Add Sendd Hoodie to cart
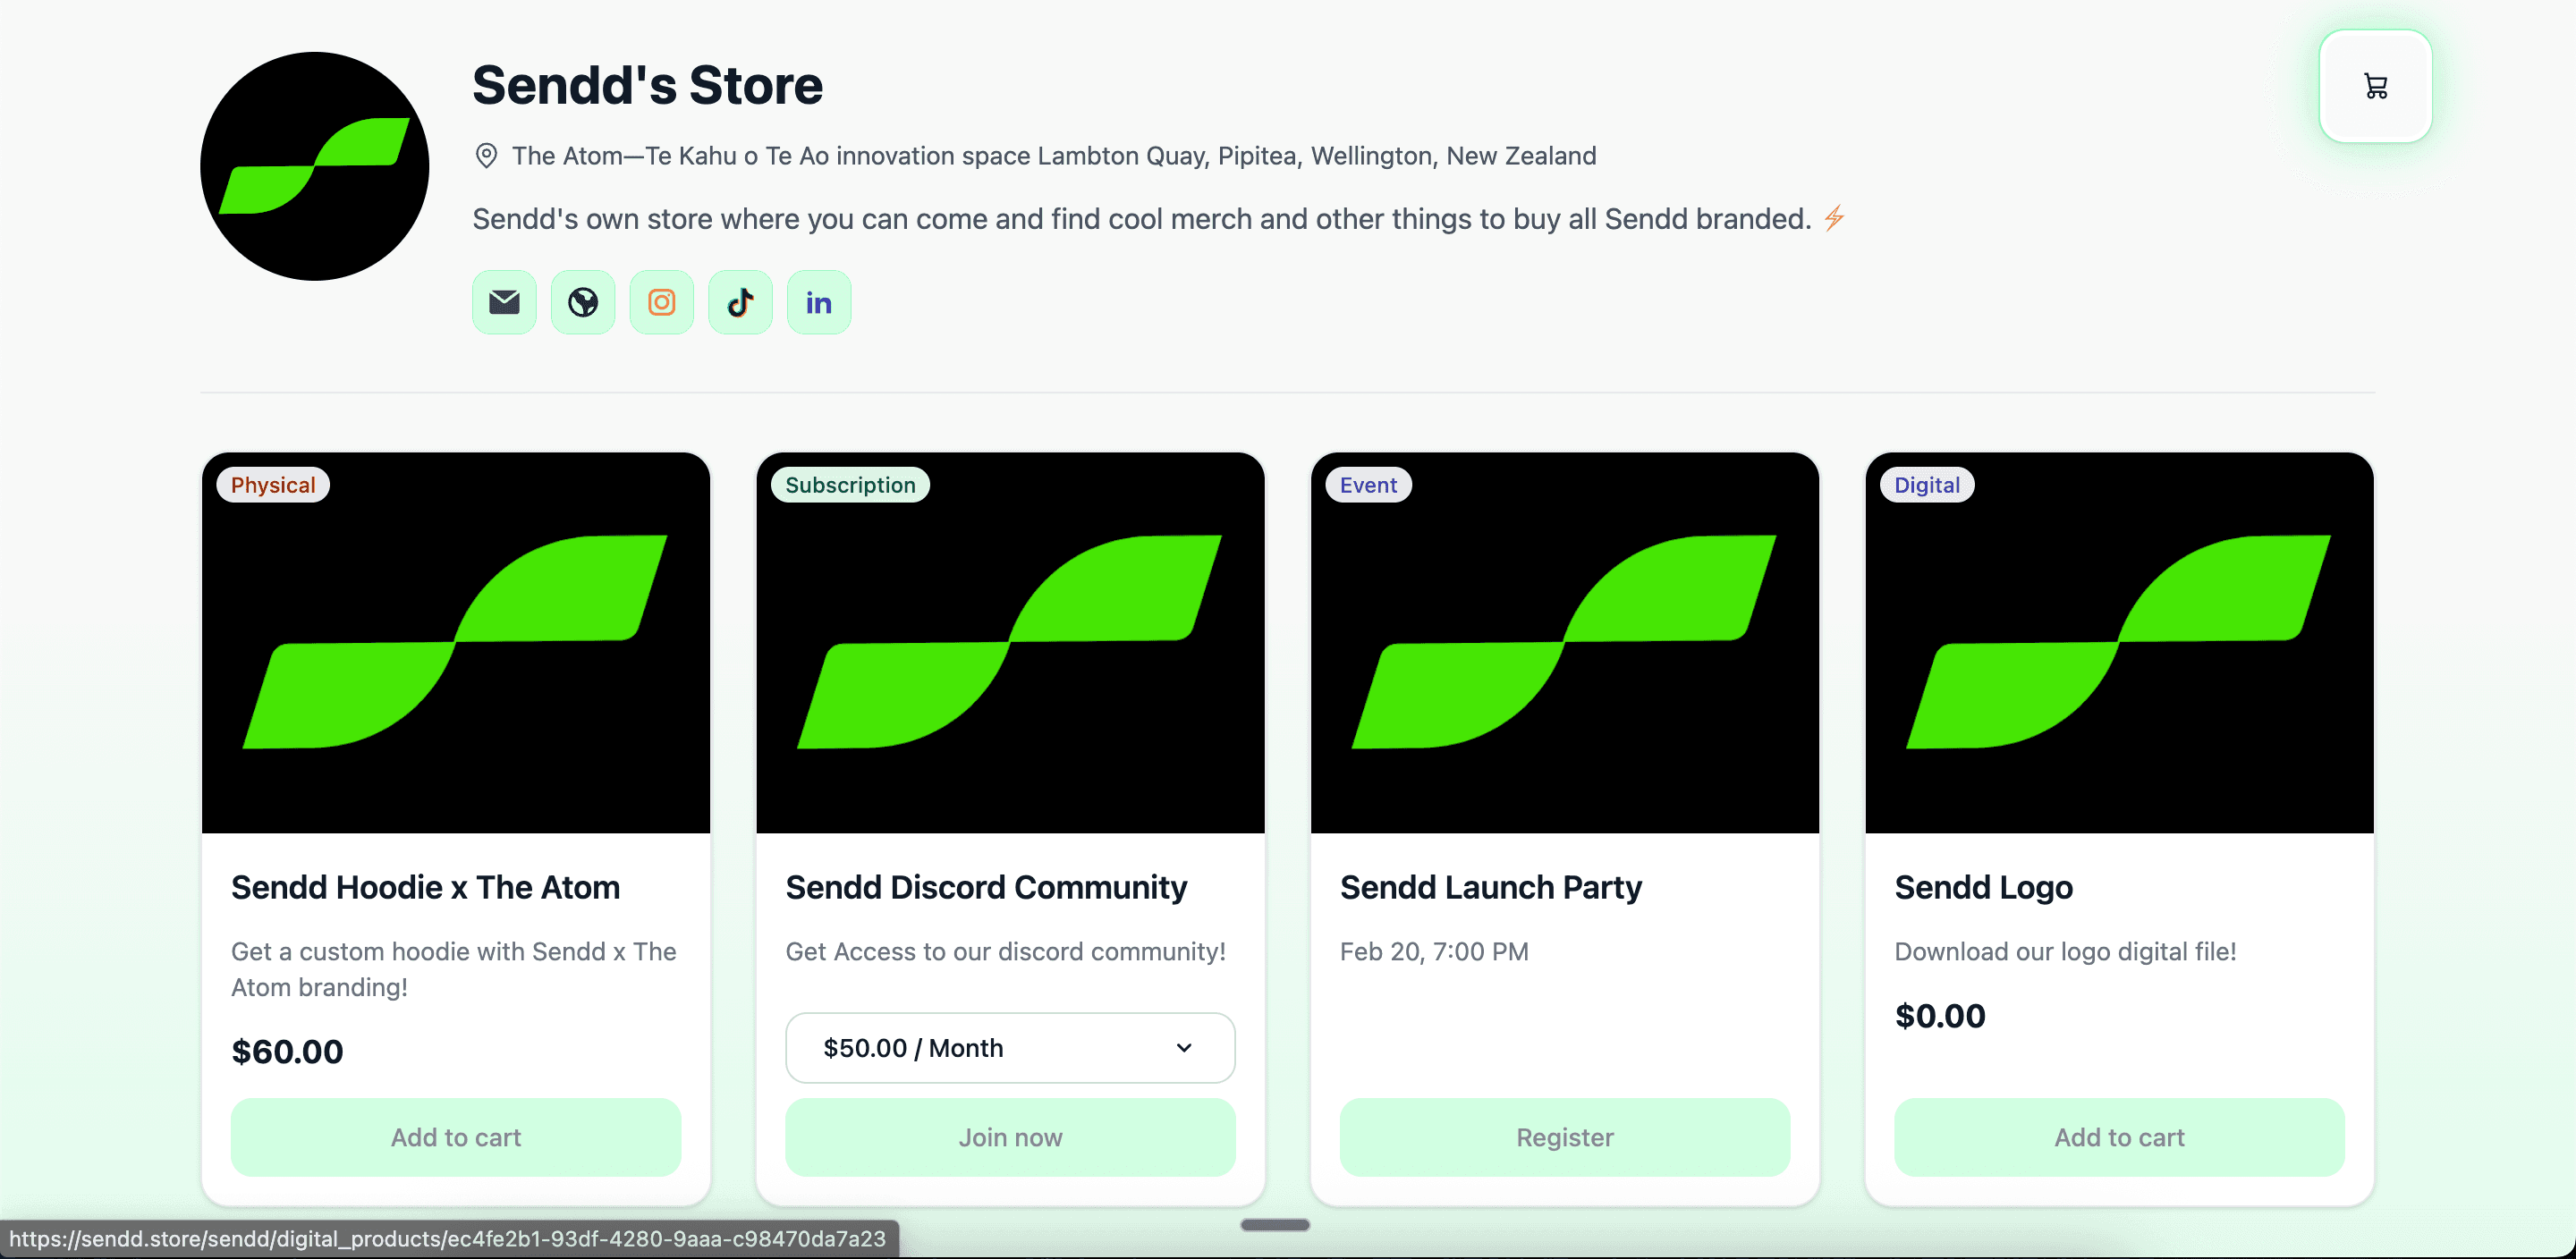Screen dimensions: 2576x1259 point(456,1137)
